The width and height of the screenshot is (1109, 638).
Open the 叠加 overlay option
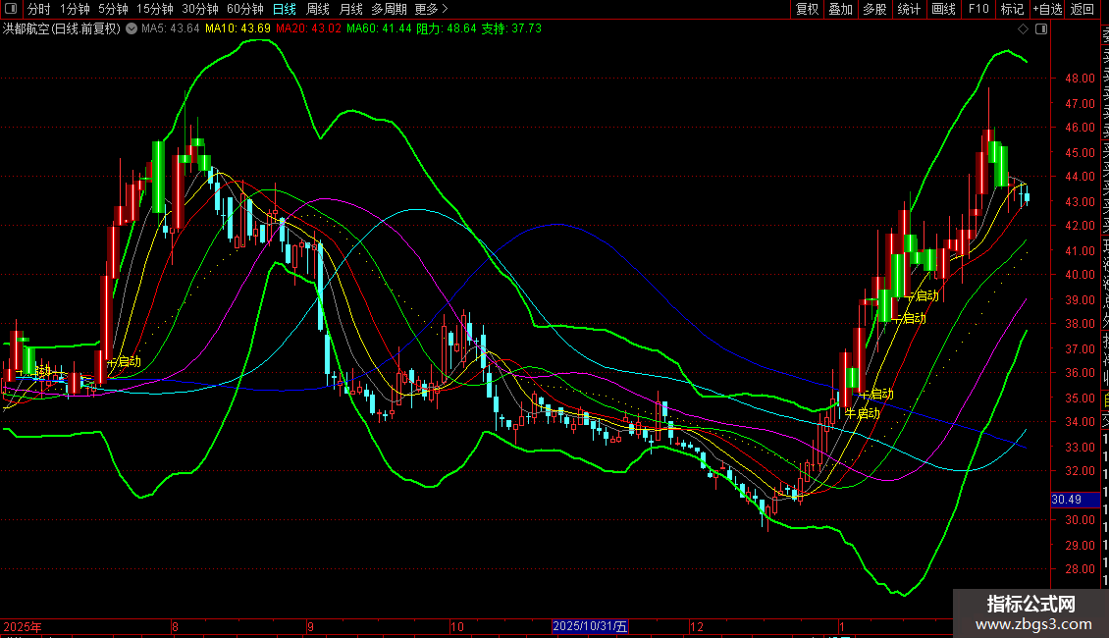(x=840, y=9)
